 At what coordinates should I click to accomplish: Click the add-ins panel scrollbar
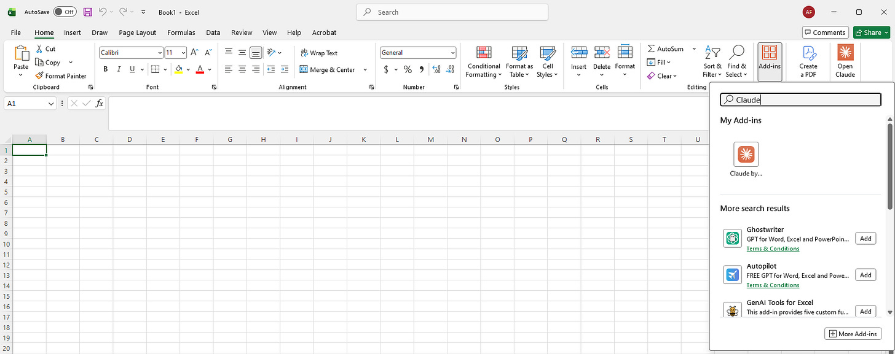(889, 166)
